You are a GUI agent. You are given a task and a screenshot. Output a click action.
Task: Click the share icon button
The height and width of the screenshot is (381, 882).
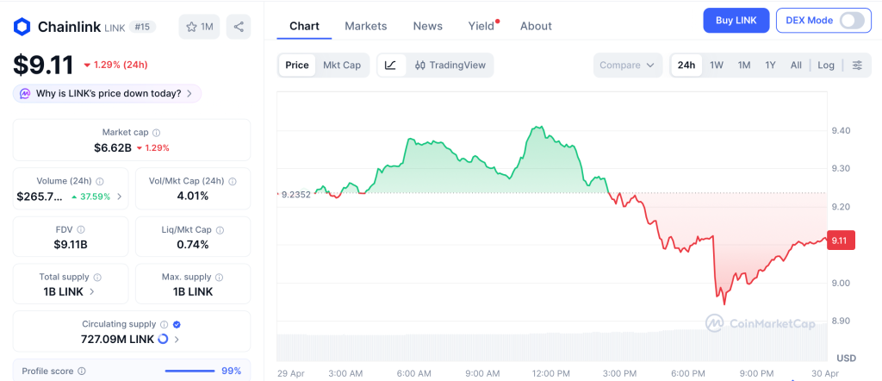[239, 27]
